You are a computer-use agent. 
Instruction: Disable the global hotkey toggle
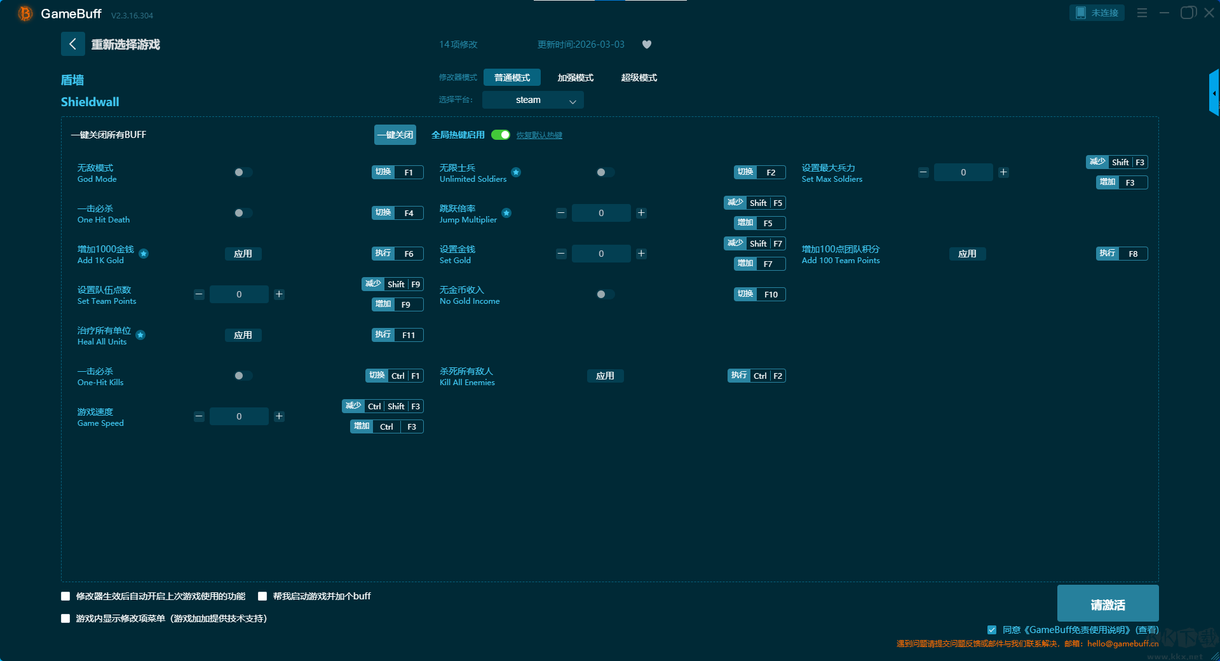[501, 135]
